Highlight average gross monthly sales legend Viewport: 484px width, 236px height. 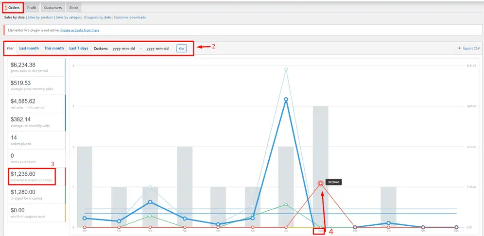[36, 86]
